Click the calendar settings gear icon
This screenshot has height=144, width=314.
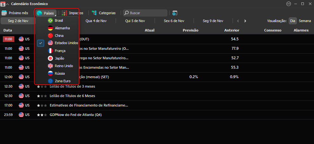click(175, 13)
